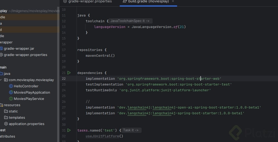Run the dependencies block with gutter arrow
Viewport: 278px width, 142px height.
point(69,73)
